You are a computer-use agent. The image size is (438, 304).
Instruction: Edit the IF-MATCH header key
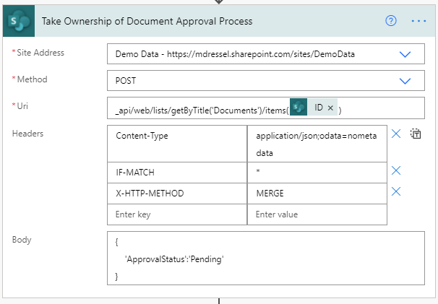click(177, 173)
